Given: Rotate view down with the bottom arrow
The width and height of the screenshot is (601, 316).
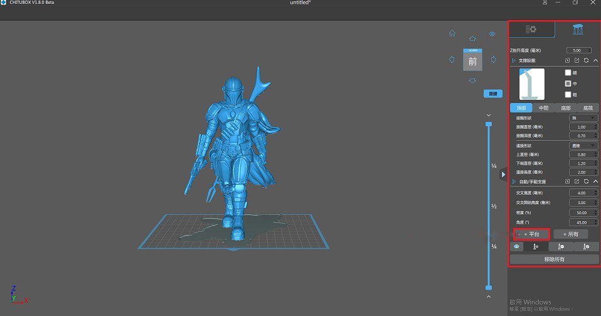Looking at the screenshot, I should tap(472, 80).
